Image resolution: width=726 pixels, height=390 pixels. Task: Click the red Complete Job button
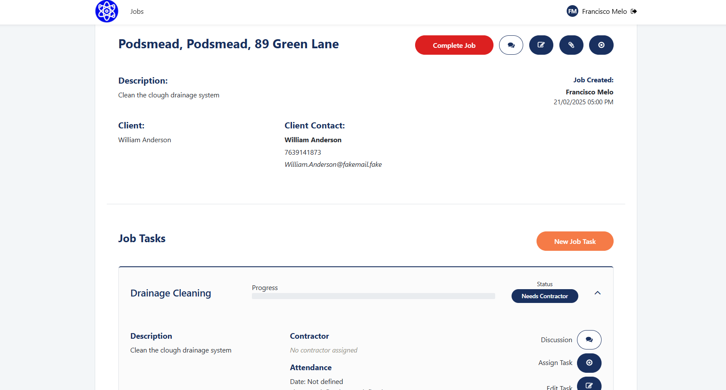454,45
